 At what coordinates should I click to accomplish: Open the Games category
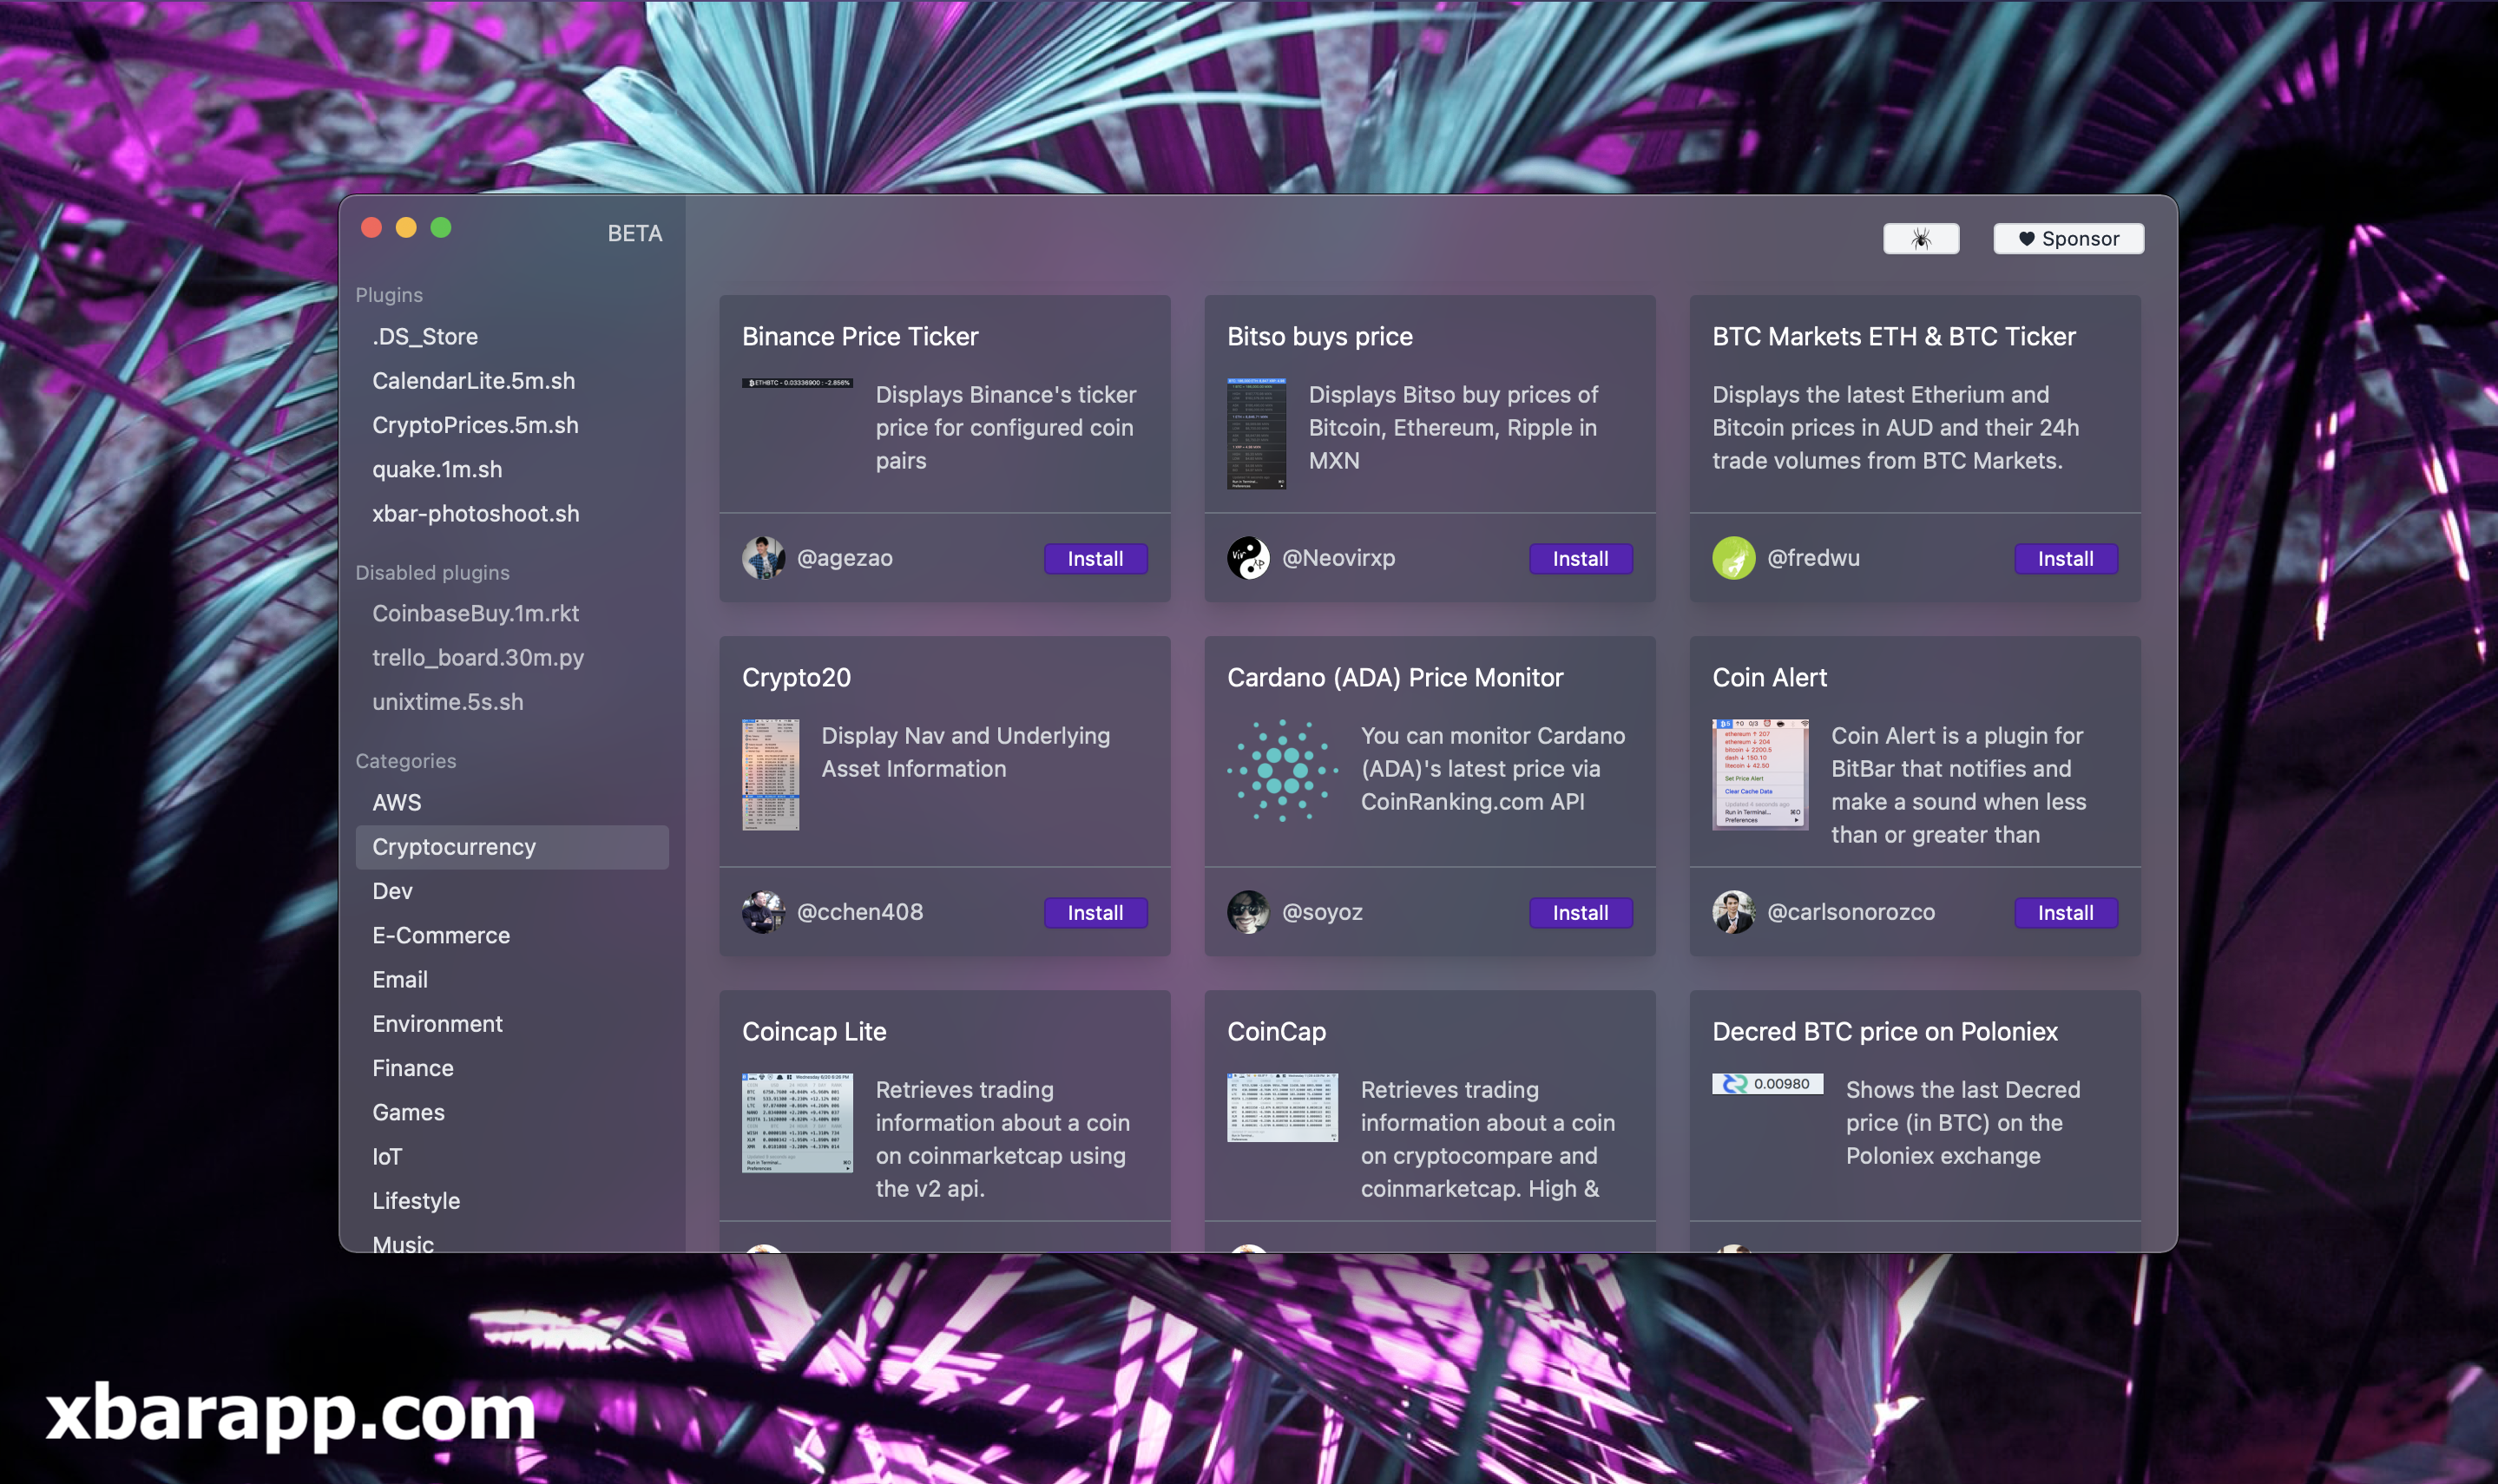click(512, 1113)
